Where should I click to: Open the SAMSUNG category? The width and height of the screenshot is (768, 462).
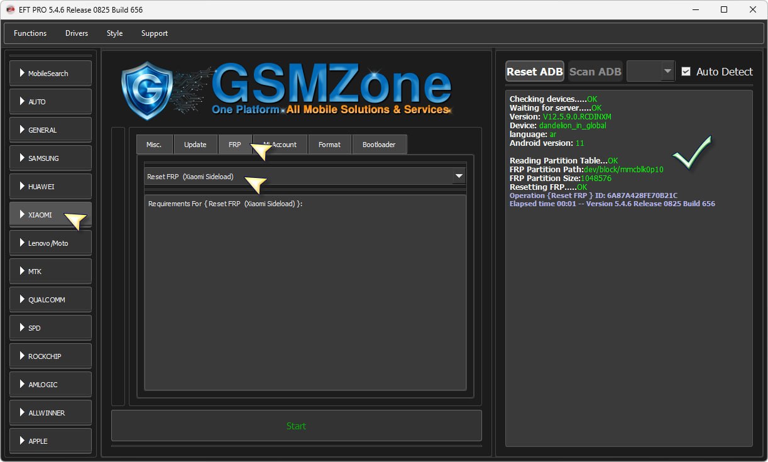click(50, 158)
